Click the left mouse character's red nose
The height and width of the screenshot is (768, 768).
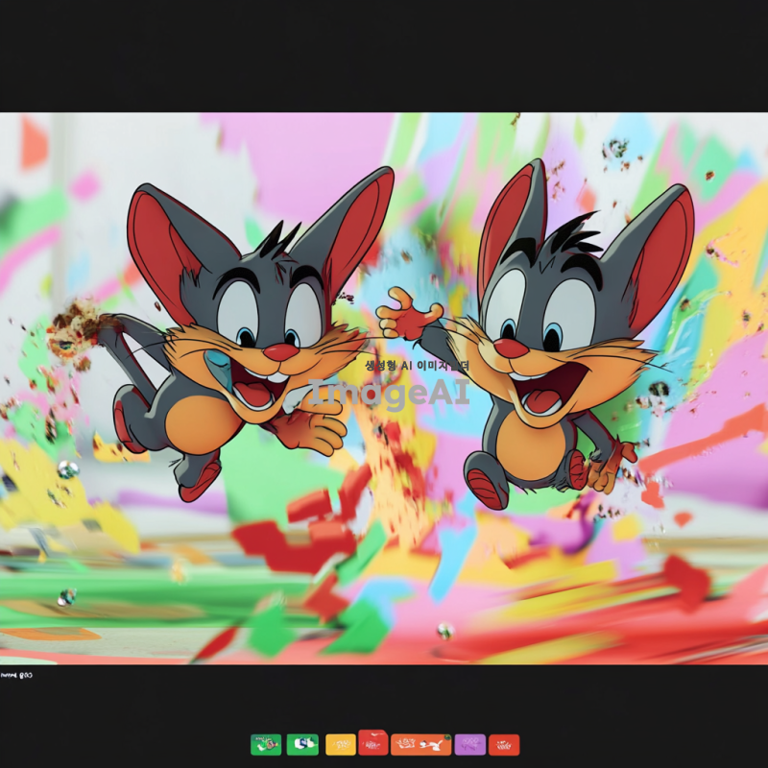click(280, 352)
